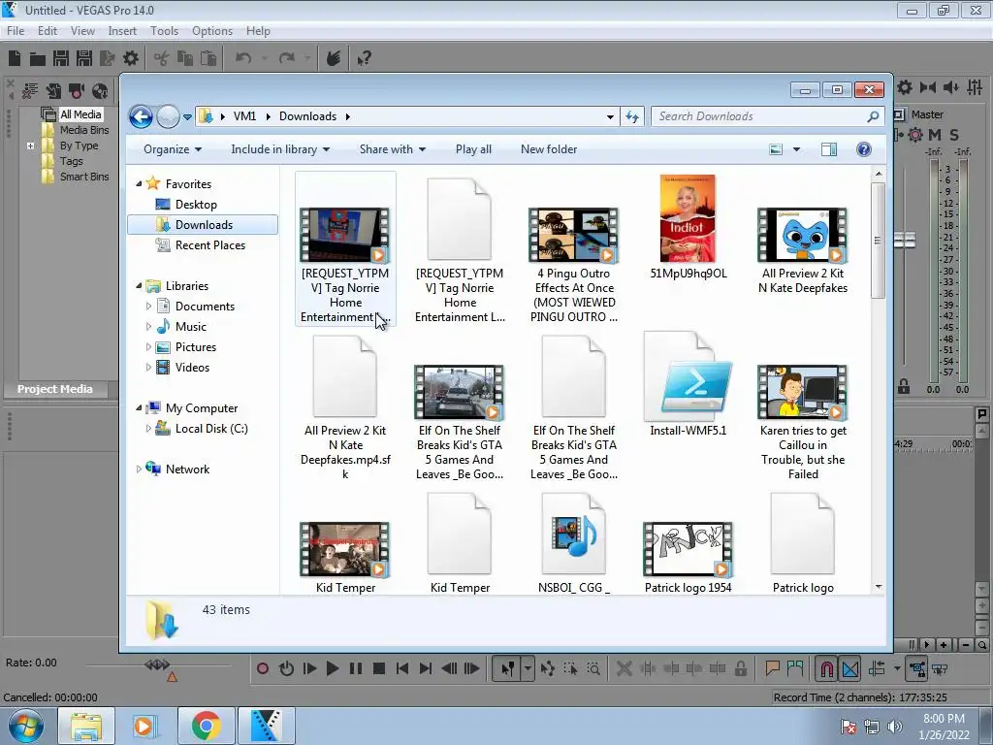Open the File menu in VEGAS
Viewport: 993px width, 745px height.
16,30
